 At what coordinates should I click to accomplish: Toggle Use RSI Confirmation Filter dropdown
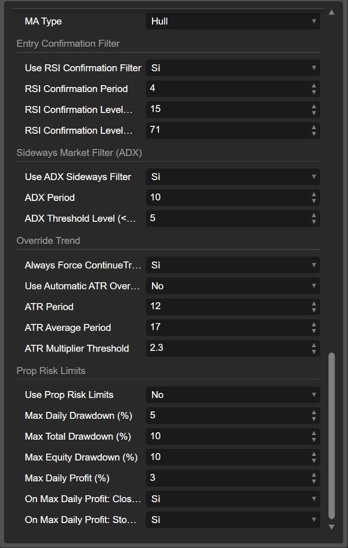coord(232,68)
